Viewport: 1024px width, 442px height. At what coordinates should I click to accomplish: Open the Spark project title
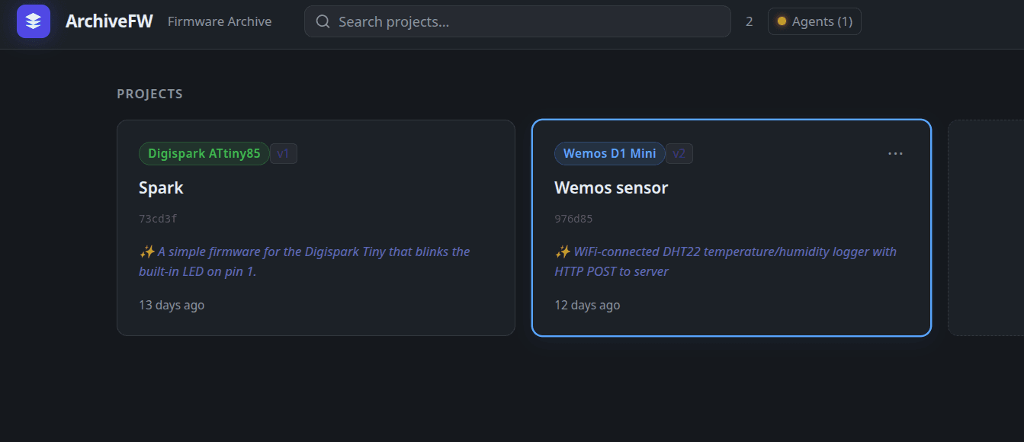[x=161, y=187]
